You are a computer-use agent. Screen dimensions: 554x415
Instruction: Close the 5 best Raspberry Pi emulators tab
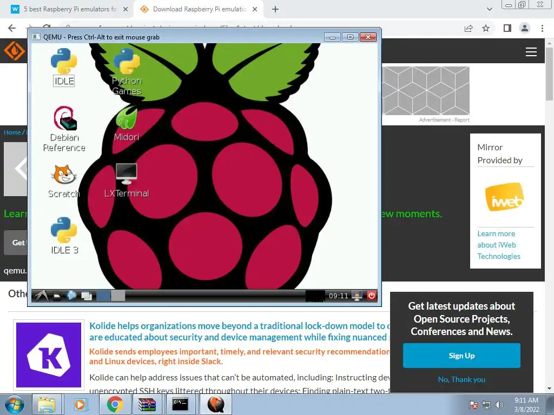pos(126,9)
